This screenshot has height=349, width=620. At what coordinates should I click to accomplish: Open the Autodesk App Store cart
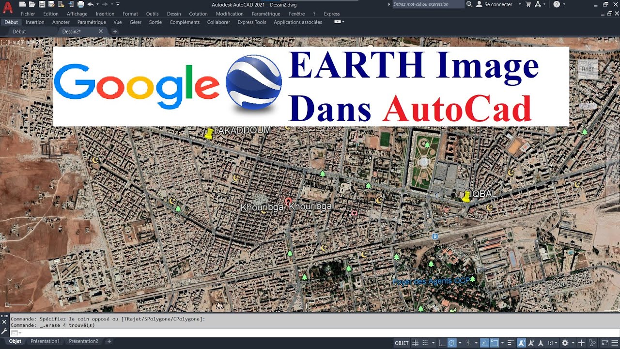(x=528, y=4)
